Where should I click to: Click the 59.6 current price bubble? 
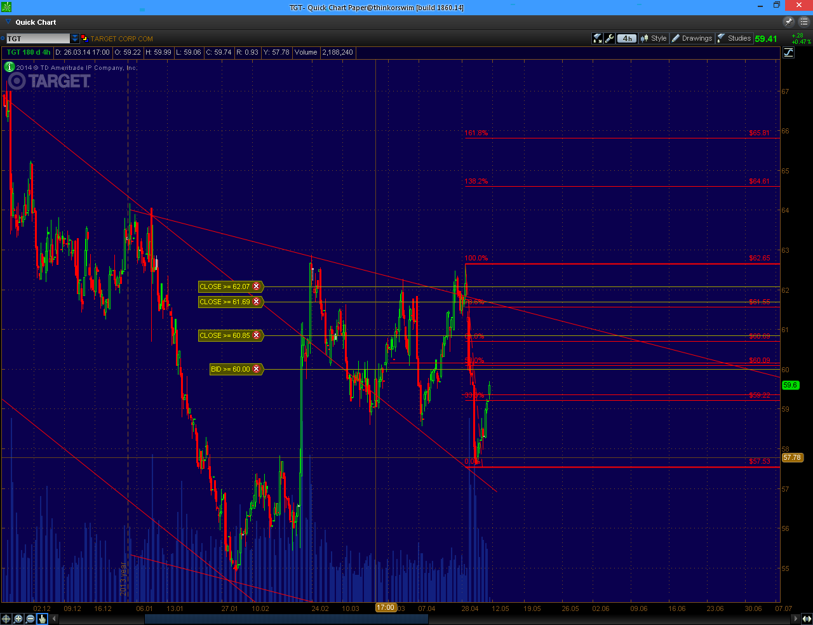pyautogui.click(x=789, y=385)
